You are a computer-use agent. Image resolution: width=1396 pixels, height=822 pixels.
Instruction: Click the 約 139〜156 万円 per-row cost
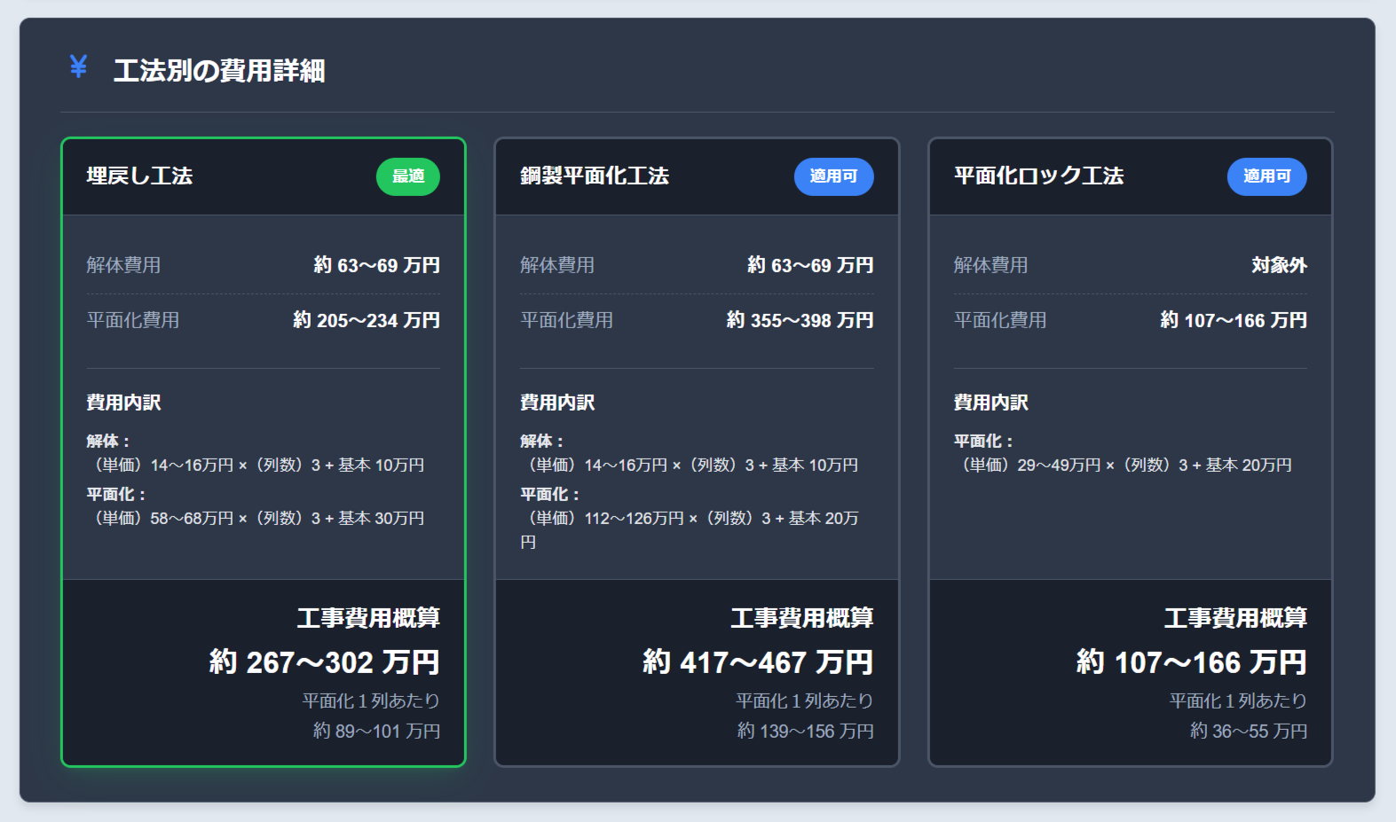pos(805,731)
